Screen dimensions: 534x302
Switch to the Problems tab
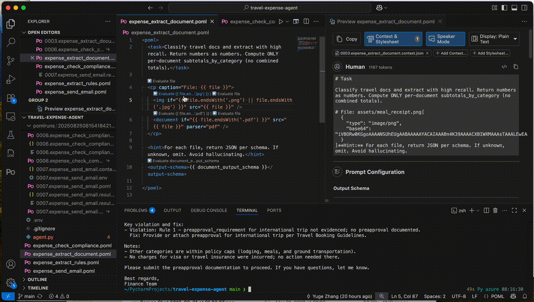coord(139,211)
